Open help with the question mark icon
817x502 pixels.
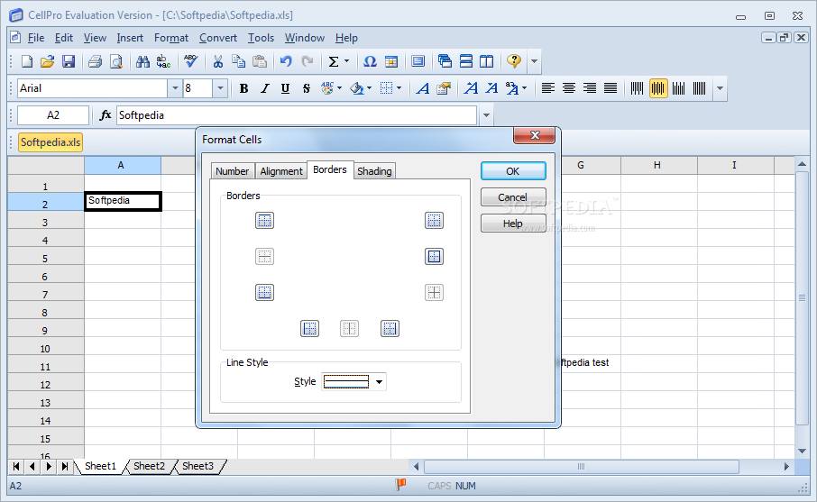coord(514,61)
